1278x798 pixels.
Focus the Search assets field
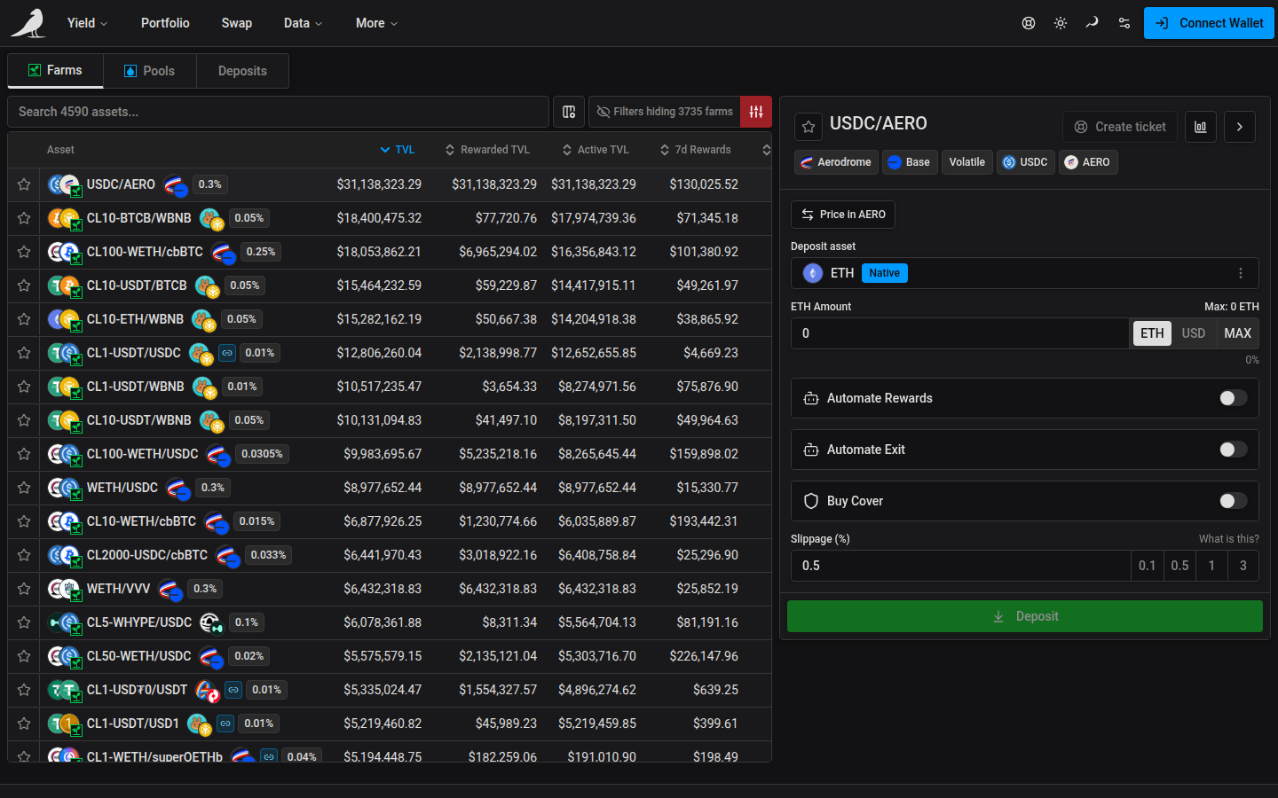coord(278,112)
